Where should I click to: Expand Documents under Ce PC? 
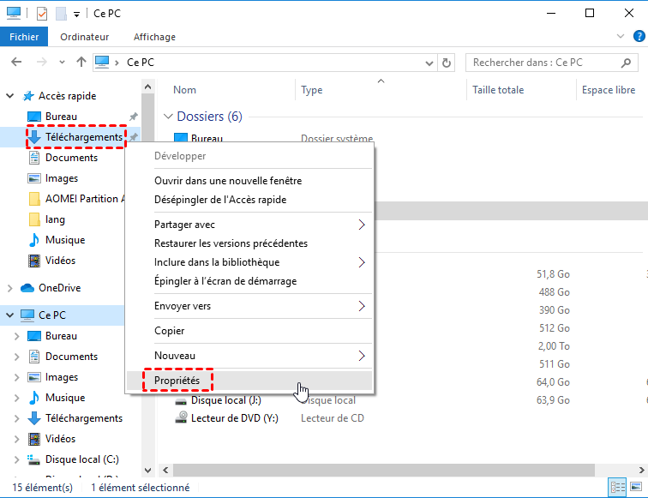pyautogui.click(x=16, y=357)
